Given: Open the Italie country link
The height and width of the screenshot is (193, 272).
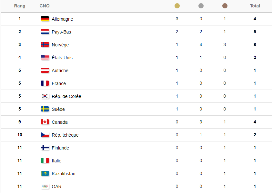Looking at the screenshot, I should click(56, 161).
